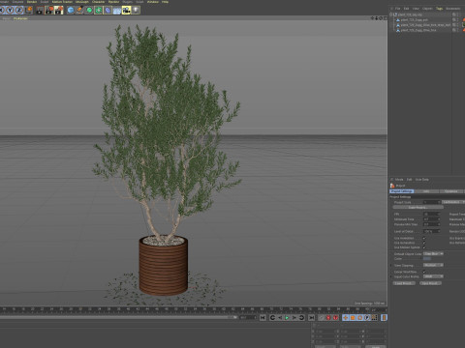Click the Light object icon
The height and width of the screenshot is (348, 465).
pyautogui.click(x=136, y=11)
